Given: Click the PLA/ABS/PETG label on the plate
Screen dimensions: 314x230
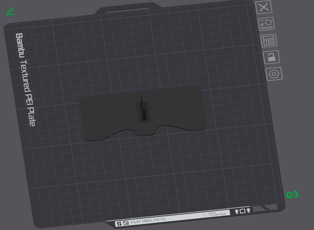Looking at the screenshot, I should (x=148, y=221).
